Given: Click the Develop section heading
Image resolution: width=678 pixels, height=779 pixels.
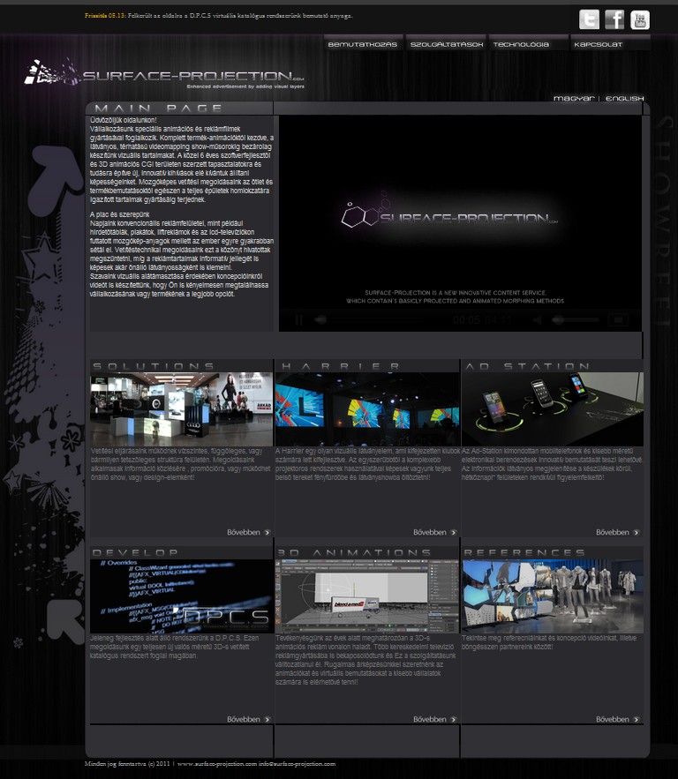Looking at the screenshot, I should point(135,552).
